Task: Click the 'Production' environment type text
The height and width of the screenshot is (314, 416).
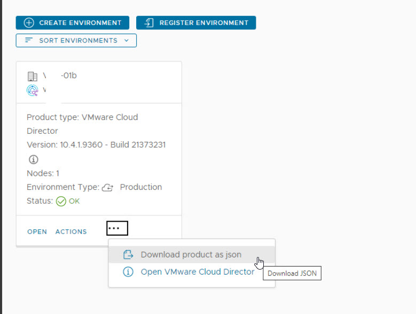Action: 141,187
